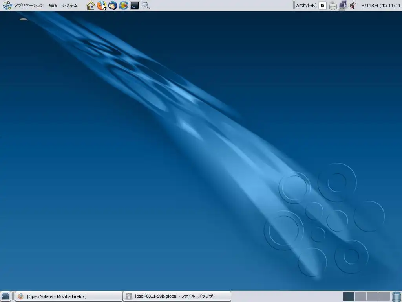This screenshot has width=402, height=302.
Task: Launch Firefox web browser from top panel
Action: tap(102, 6)
